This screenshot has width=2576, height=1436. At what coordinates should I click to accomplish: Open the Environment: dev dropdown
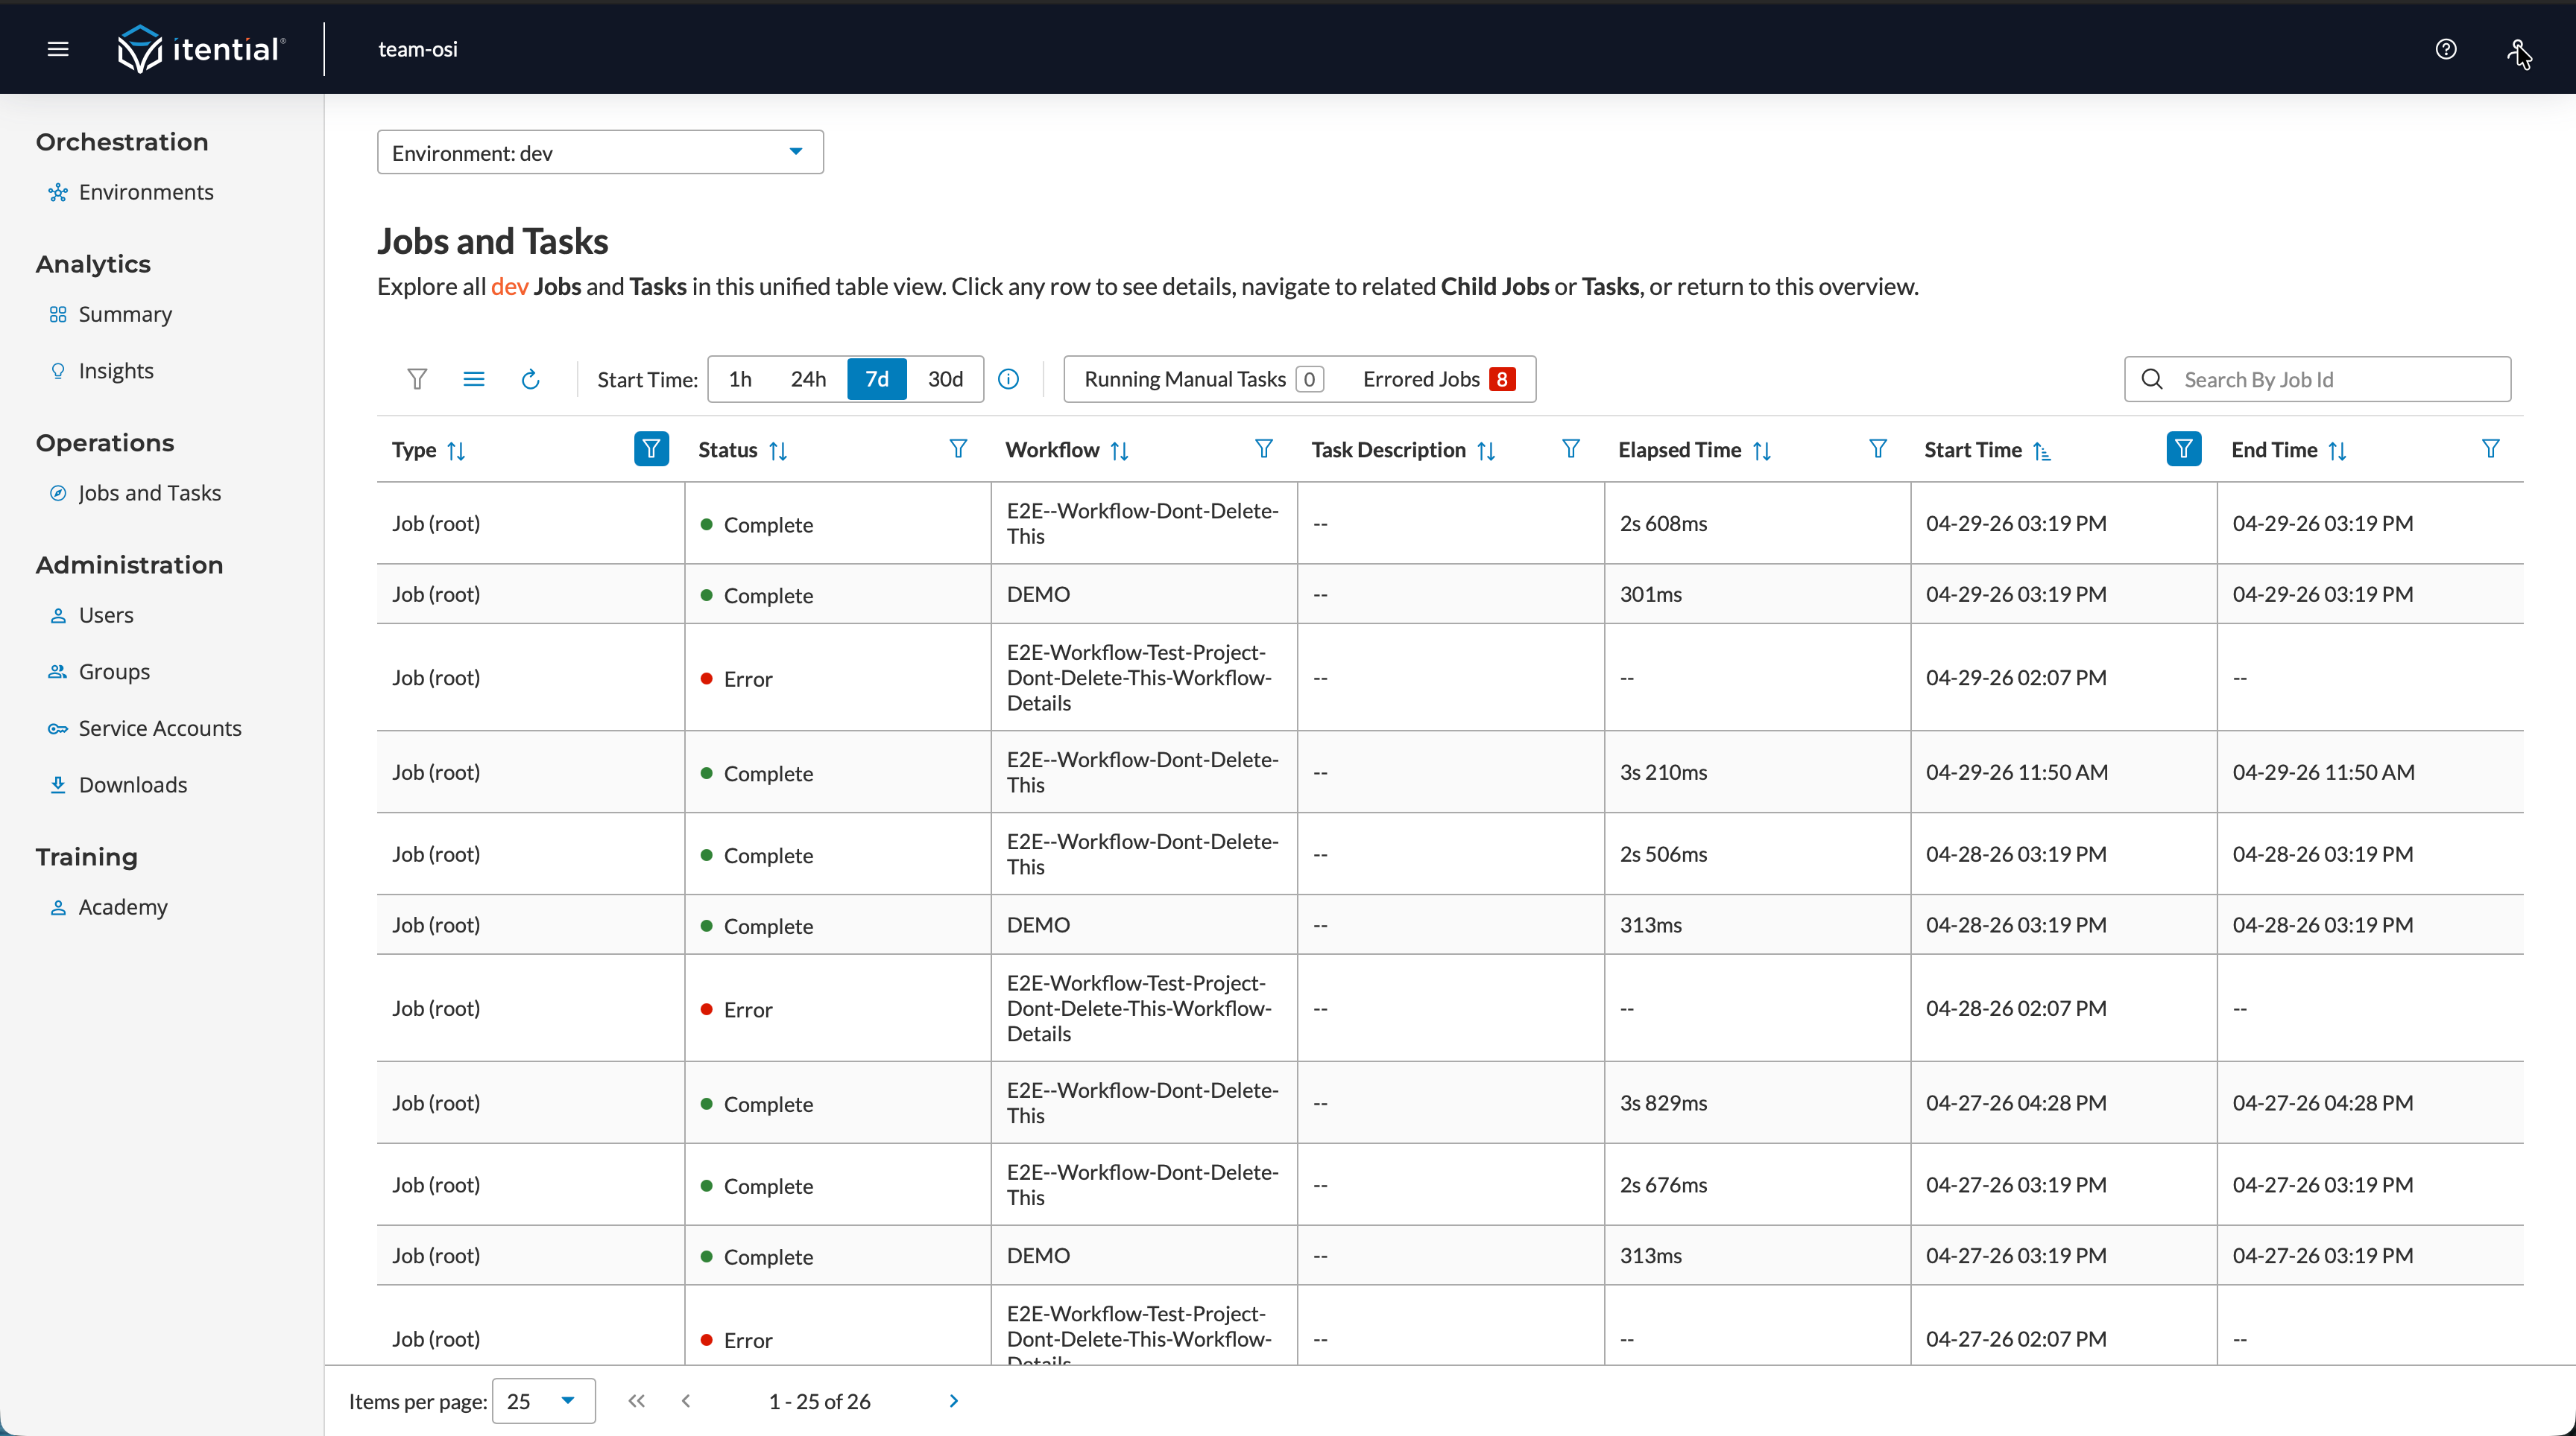(x=600, y=152)
